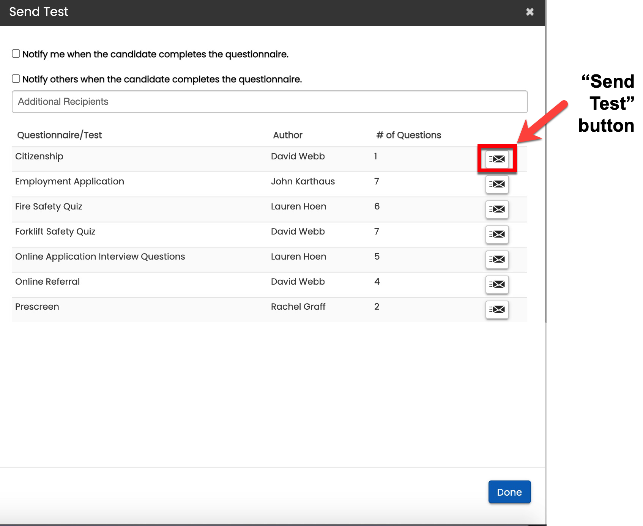Enable notify others when candidate completes
This screenshot has height=526, width=643.
16,79
